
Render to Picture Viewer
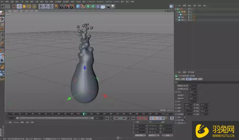tap(67, 6)
